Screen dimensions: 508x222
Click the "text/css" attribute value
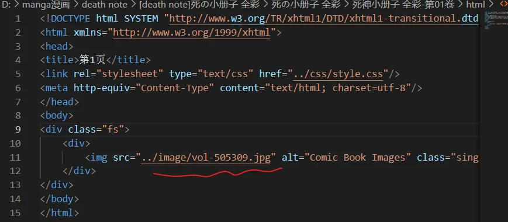(x=225, y=74)
